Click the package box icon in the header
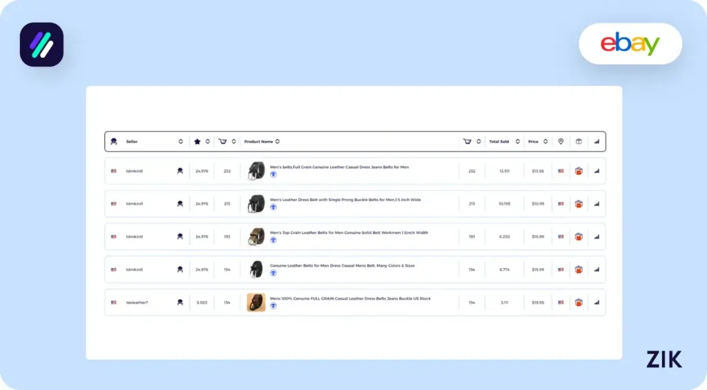707x390 pixels. coord(579,141)
